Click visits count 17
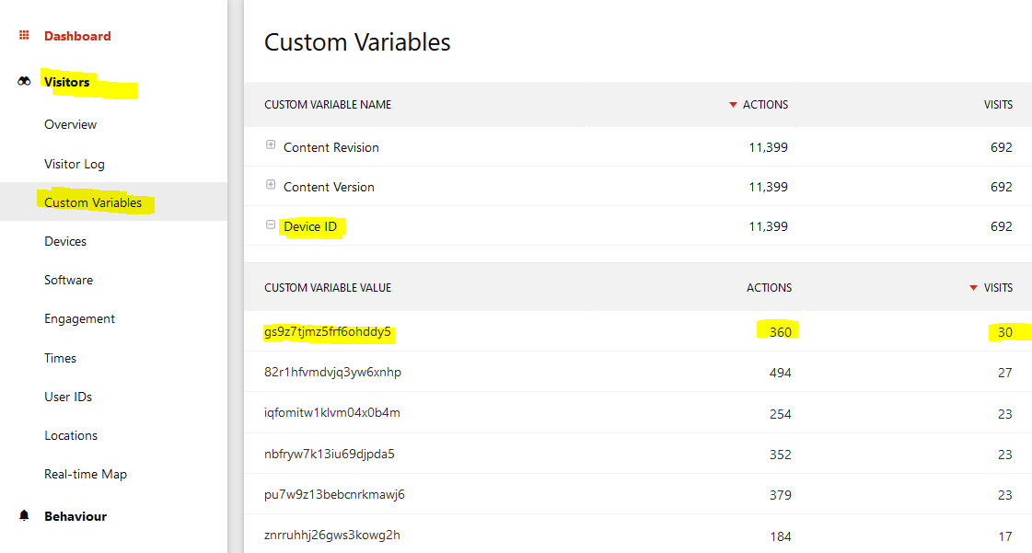1032x553 pixels. click(x=1005, y=536)
